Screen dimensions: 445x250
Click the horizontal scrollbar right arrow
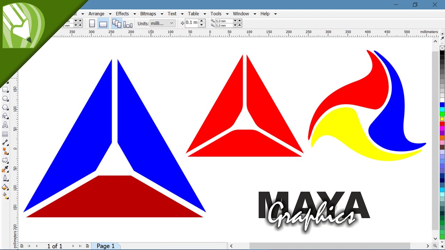pos(428,246)
